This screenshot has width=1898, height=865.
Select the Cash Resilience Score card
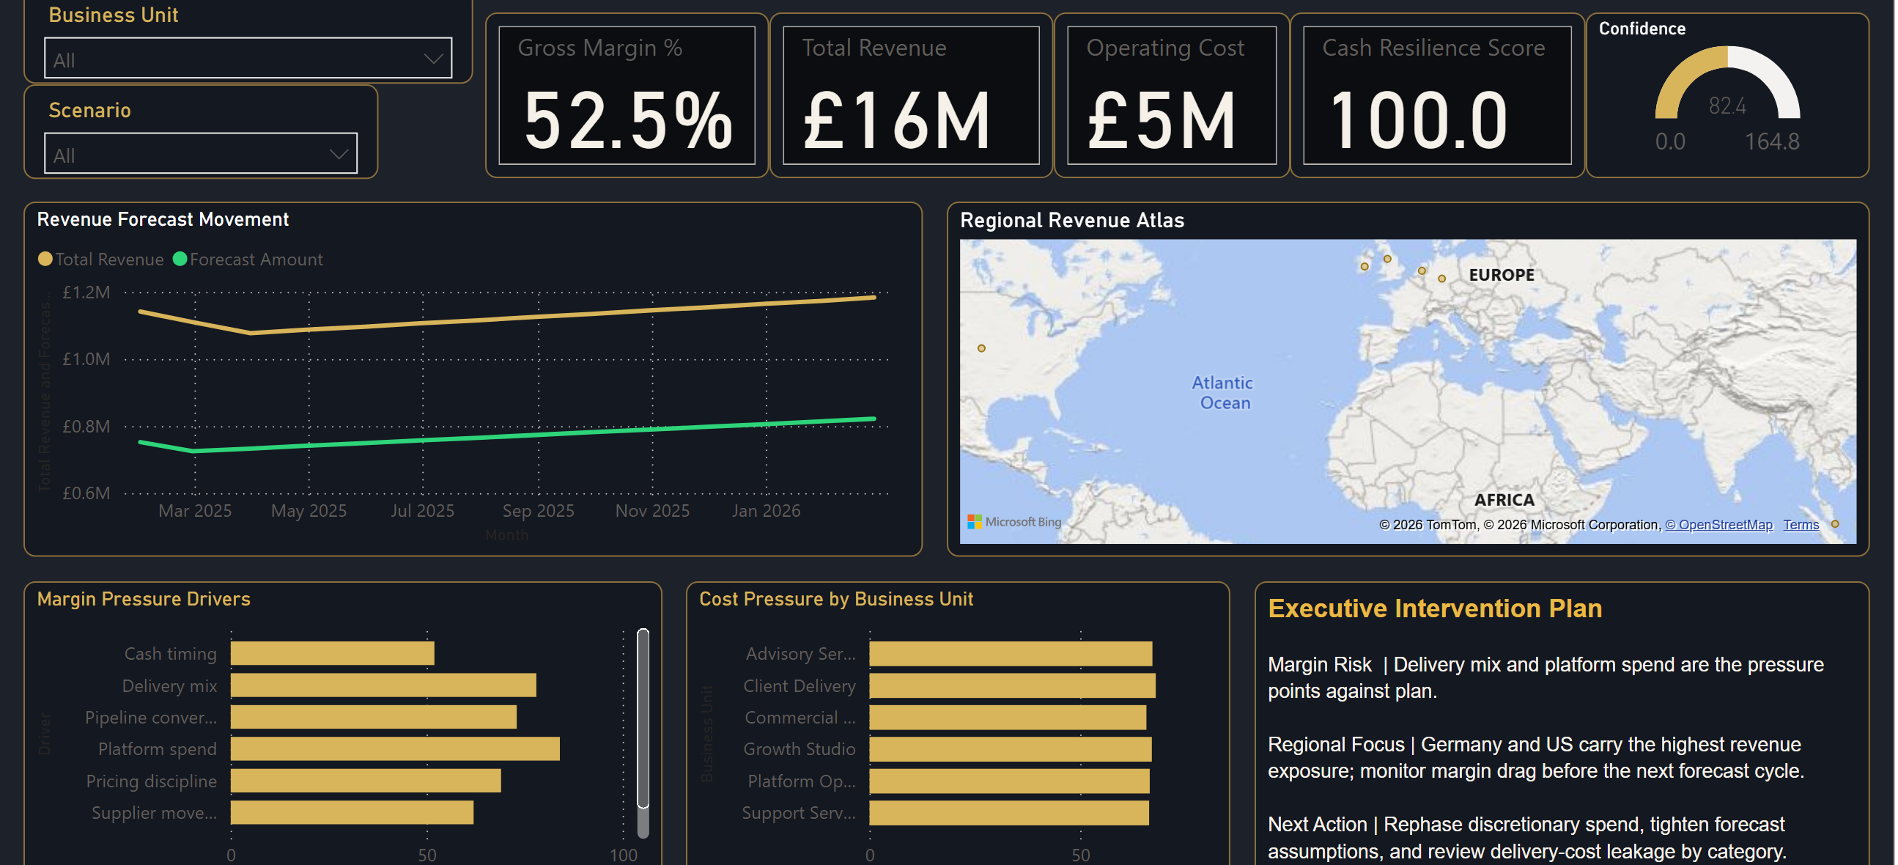1437,96
